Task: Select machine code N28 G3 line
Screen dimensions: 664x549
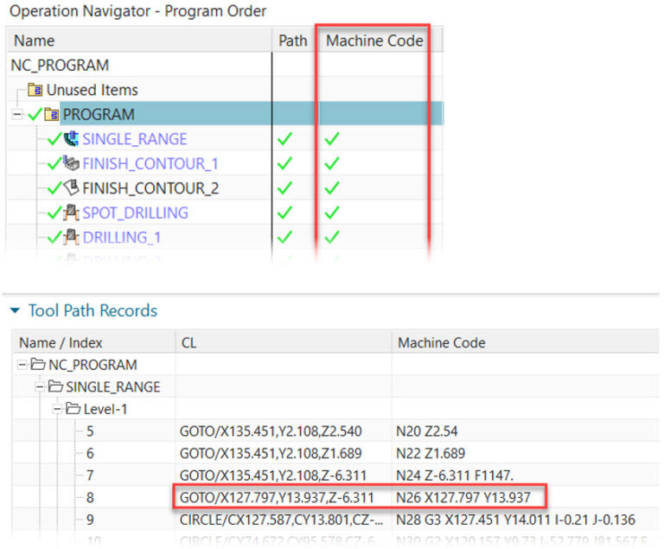Action: [514, 520]
